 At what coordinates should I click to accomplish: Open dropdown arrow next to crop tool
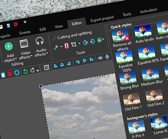pyautogui.click(x=79, y=43)
